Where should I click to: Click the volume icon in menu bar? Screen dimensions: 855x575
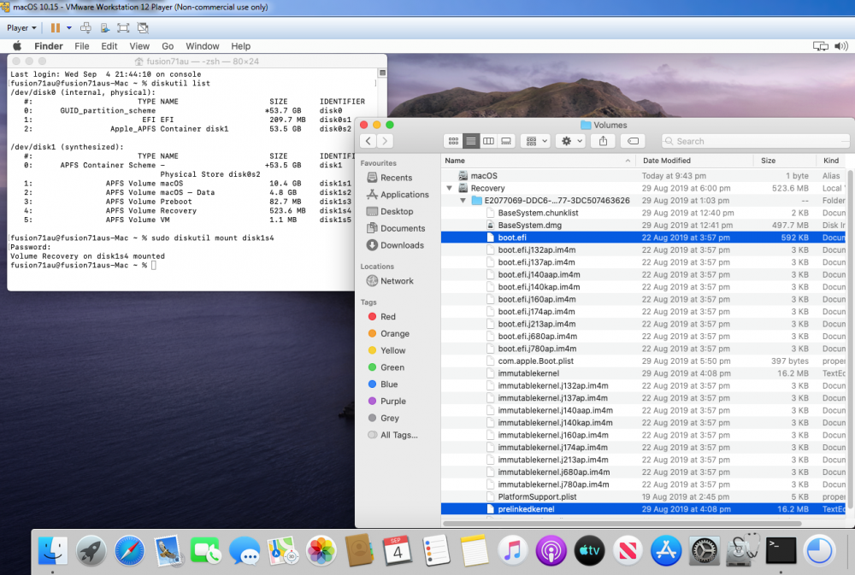pyautogui.click(x=840, y=46)
